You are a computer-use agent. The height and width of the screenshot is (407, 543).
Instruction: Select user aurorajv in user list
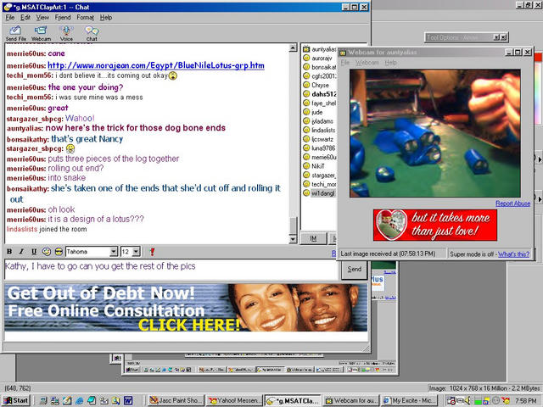click(x=318, y=59)
